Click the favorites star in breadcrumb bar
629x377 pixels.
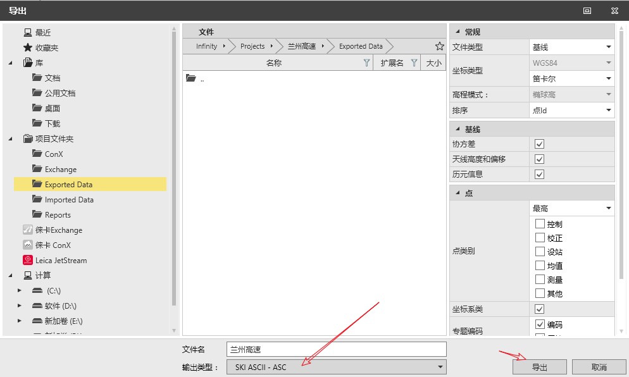click(x=440, y=46)
